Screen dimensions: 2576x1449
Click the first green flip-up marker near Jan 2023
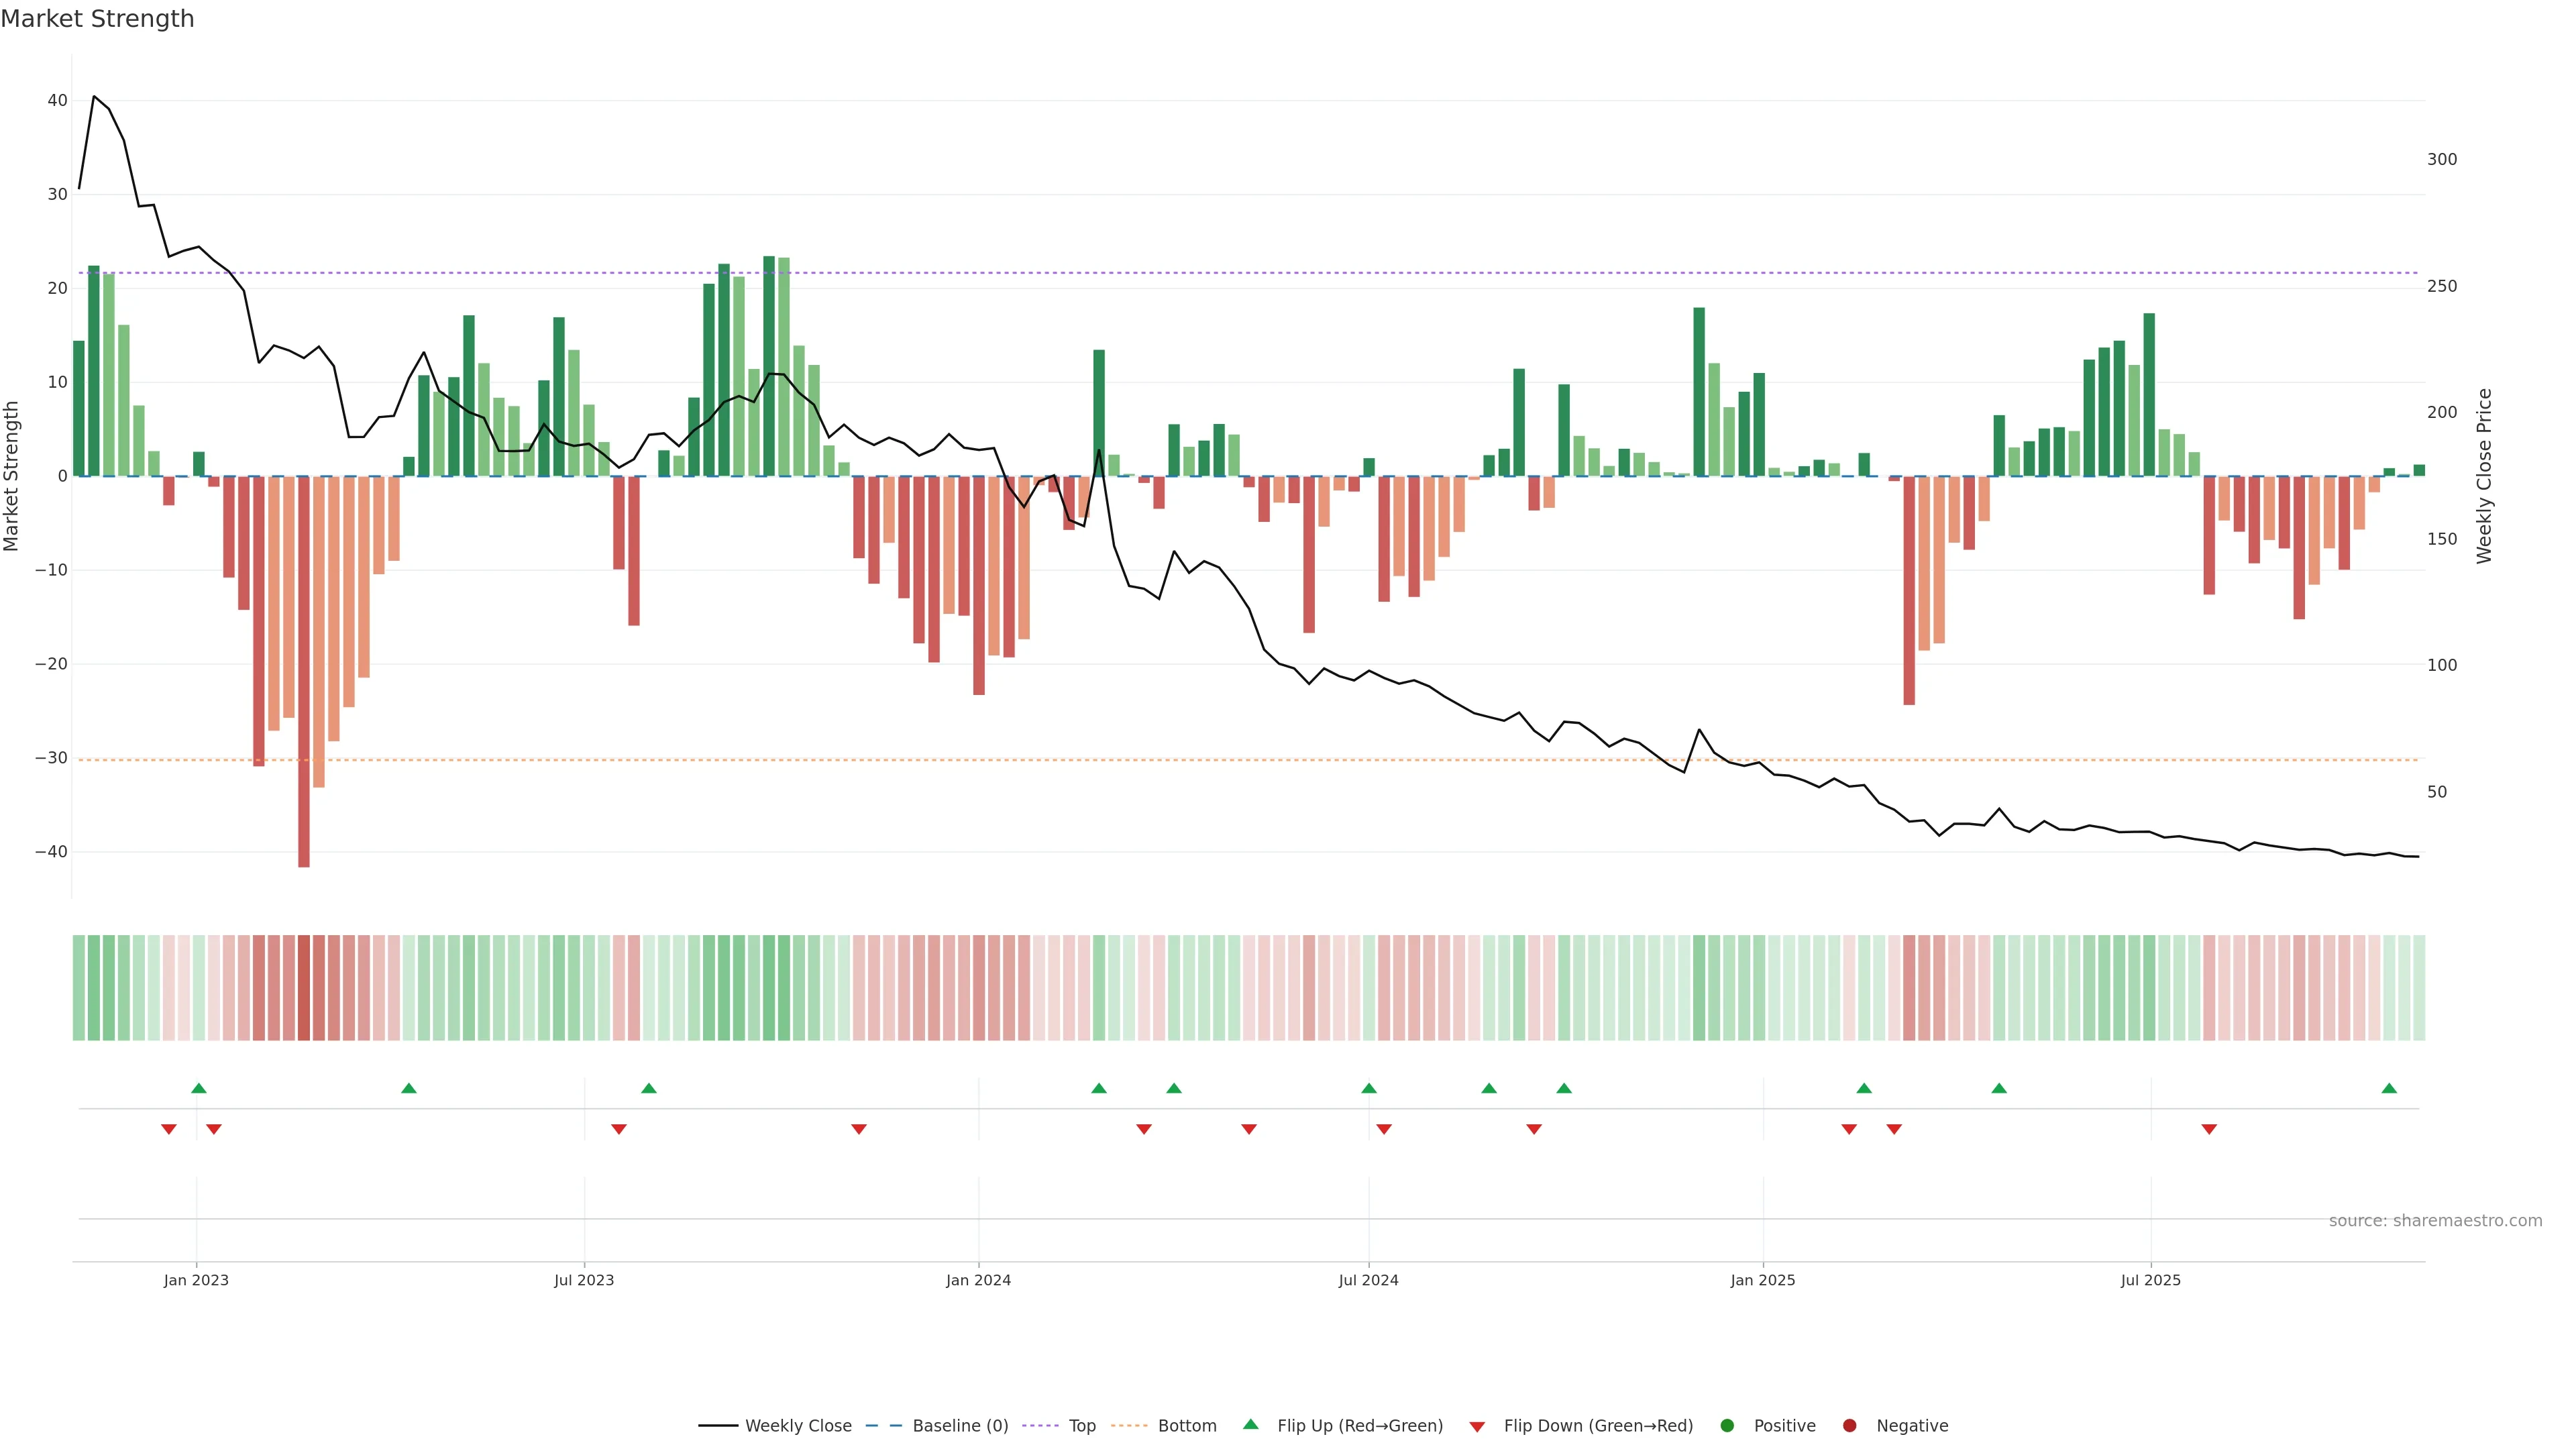pyautogui.click(x=199, y=1088)
